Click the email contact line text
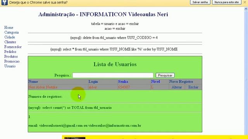The image size is (248, 139). point(84,125)
